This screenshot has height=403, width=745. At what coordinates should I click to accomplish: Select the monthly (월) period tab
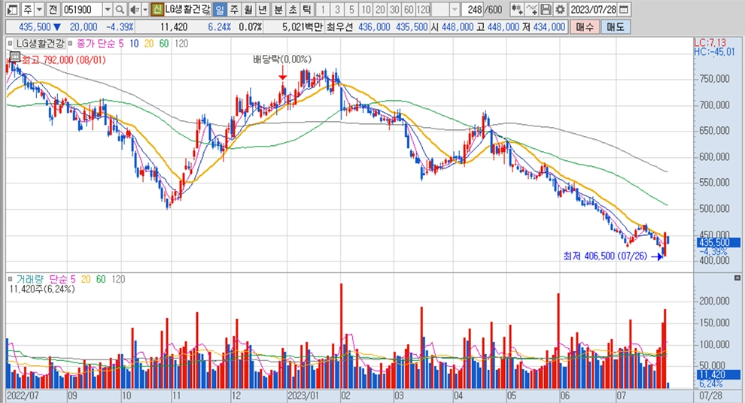[x=248, y=10]
